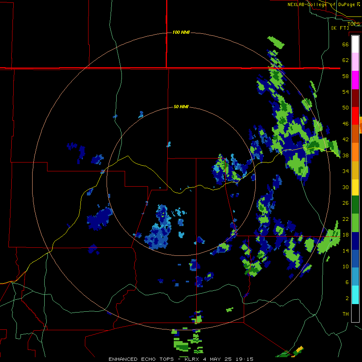Click the 54 legend value
Viewport: 362px width, 362px height.
pyautogui.click(x=346, y=92)
